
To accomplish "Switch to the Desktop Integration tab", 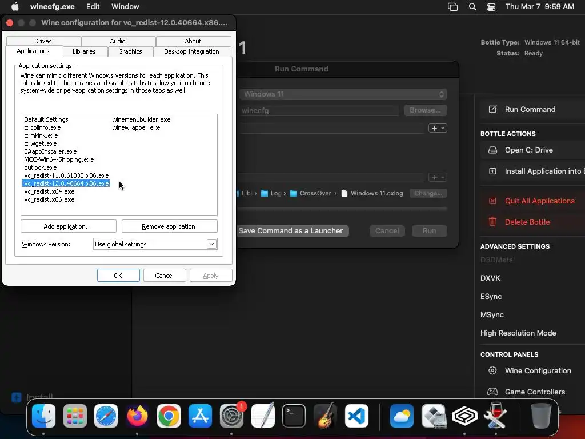I will [192, 51].
